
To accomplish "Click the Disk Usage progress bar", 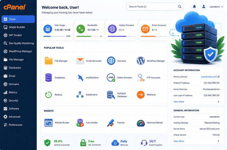I will 54,36.
